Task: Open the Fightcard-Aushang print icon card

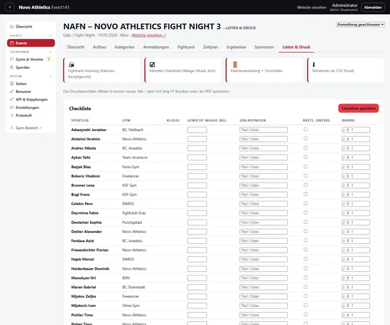Action: click(71, 64)
